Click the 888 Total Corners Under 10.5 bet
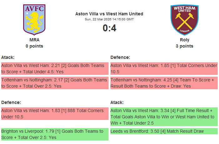This screenshot has height=144, width=219. (x=54, y=114)
